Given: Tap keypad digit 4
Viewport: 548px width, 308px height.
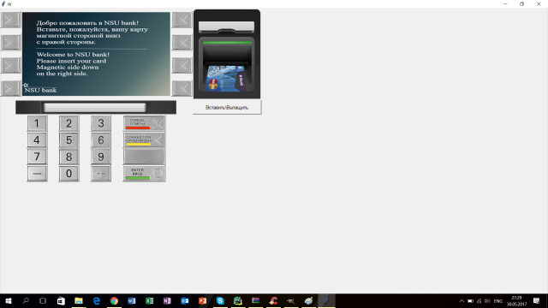Looking at the screenshot, I should 37,140.
